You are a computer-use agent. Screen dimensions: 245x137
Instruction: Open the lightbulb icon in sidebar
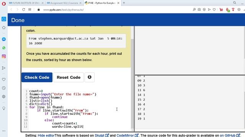click(x=4, y=108)
